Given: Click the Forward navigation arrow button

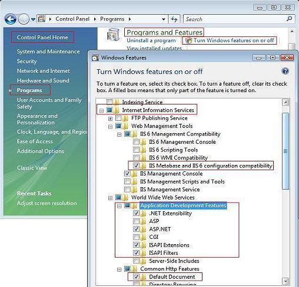Looking at the screenshot, I should [24, 19].
